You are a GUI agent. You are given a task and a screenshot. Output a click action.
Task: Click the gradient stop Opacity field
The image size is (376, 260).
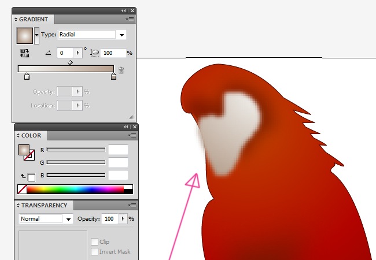(x=65, y=92)
